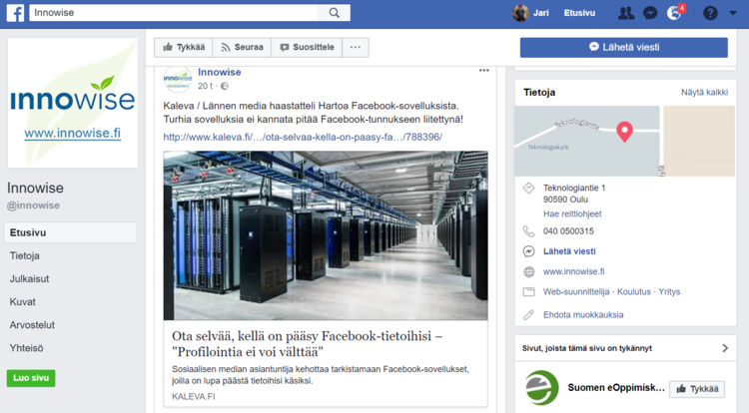Open Arvostelut in the left sidebar

(x=32, y=325)
